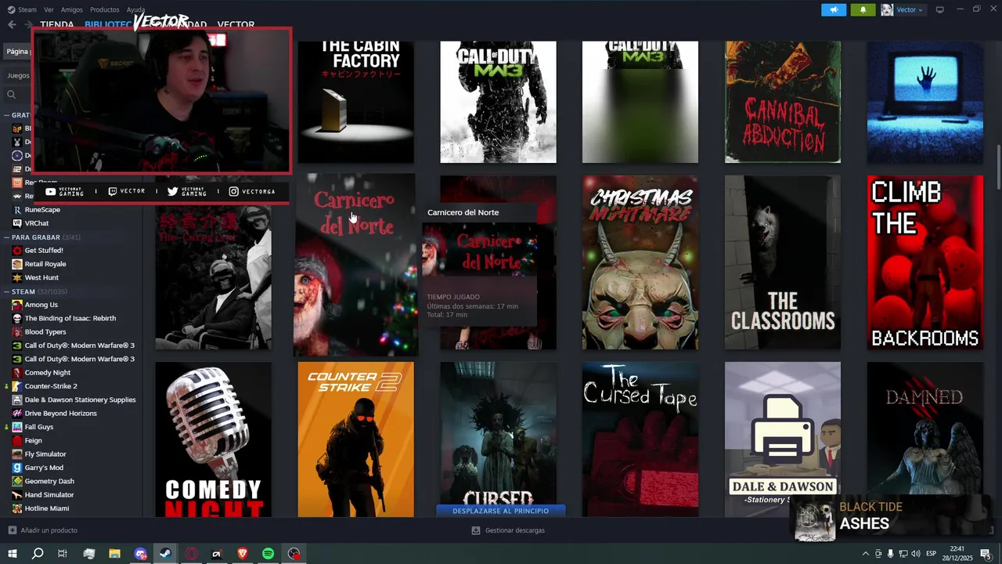Open Windows taskbar search
The image size is (1002, 564).
tap(38, 554)
